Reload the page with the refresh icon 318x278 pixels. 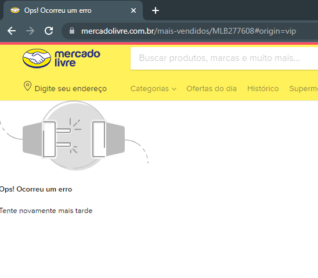[x=49, y=31]
